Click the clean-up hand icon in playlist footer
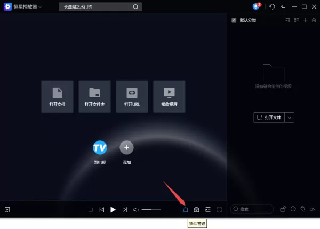Viewport: 320px width, 229px height. tap(303, 209)
